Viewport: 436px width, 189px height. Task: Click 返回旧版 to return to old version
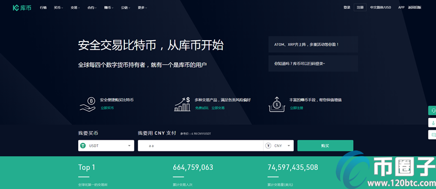pyautogui.click(x=414, y=8)
